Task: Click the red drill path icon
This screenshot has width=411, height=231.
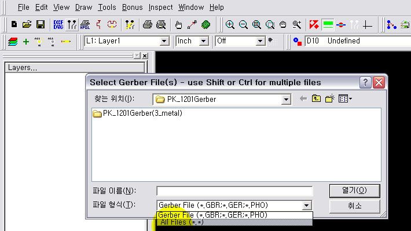Action: (x=98, y=25)
